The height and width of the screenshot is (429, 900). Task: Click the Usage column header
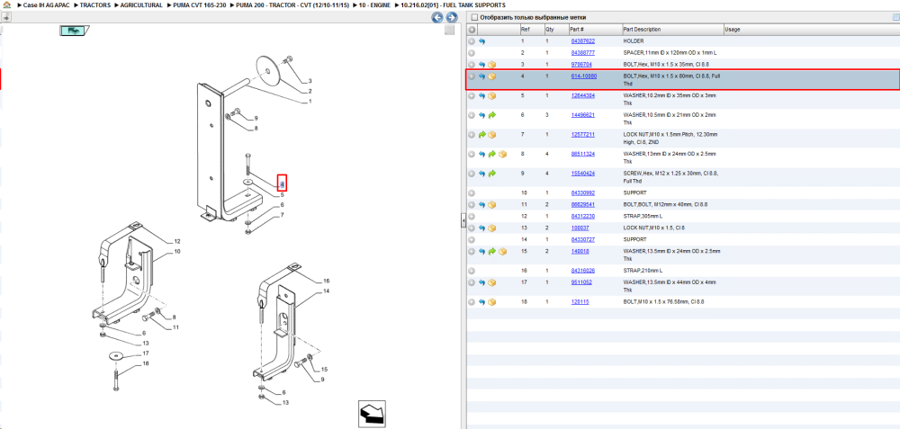point(811,30)
